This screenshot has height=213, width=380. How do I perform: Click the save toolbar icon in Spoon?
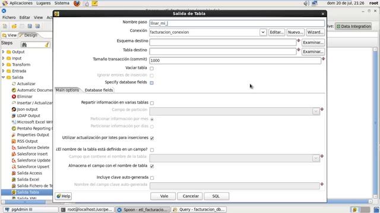coord(30,26)
